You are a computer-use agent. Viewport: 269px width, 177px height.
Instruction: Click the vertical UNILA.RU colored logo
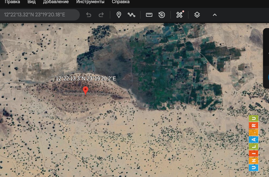(254, 143)
